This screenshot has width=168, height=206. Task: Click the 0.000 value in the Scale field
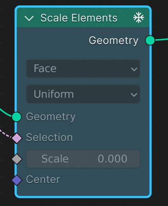point(112,159)
